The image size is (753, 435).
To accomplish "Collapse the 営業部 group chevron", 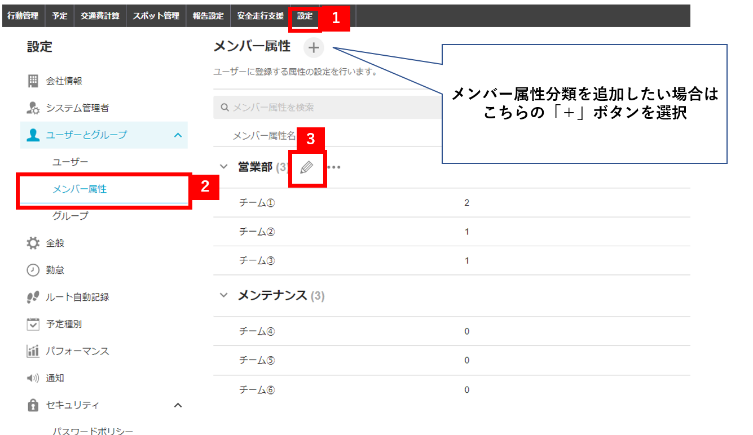I will 224,167.
